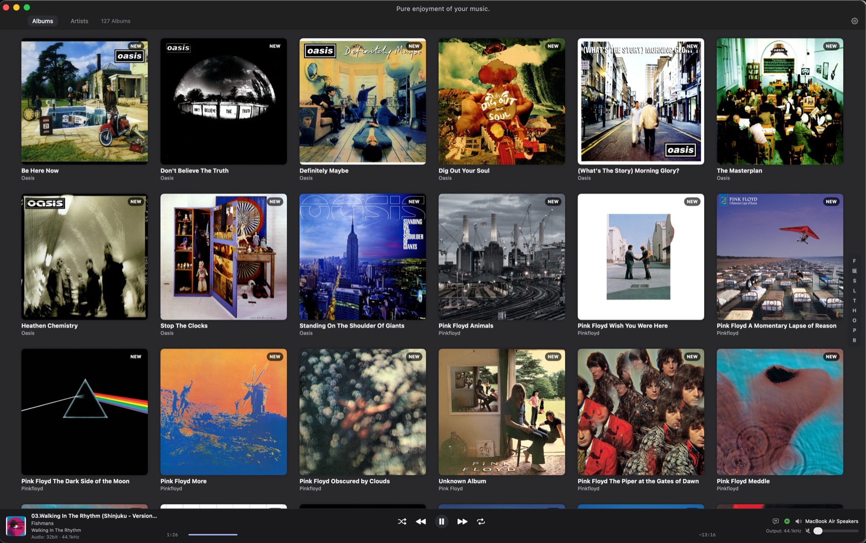Click the Stop The Clocks album title

[184, 326]
